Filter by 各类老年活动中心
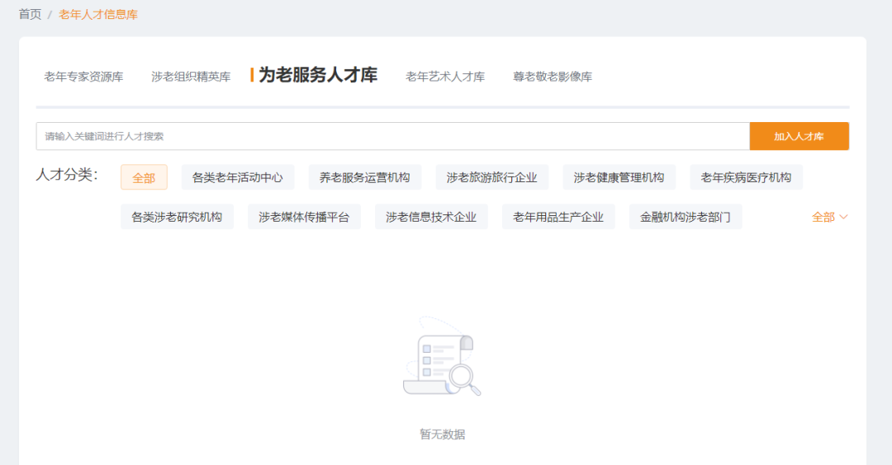892x465 pixels. click(237, 177)
